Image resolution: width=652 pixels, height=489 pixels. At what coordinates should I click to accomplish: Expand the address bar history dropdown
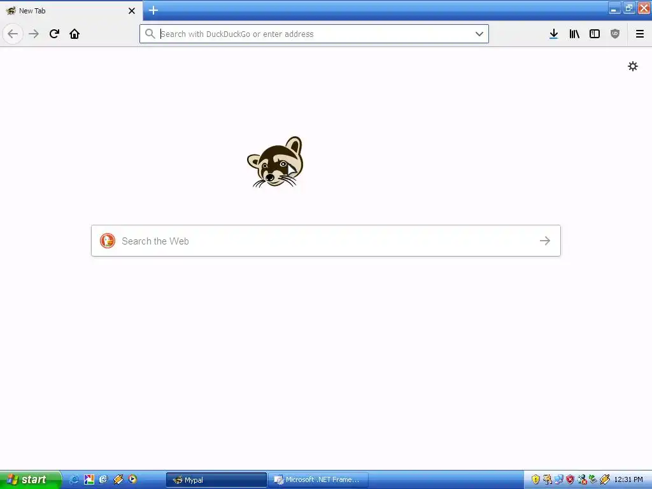click(479, 34)
